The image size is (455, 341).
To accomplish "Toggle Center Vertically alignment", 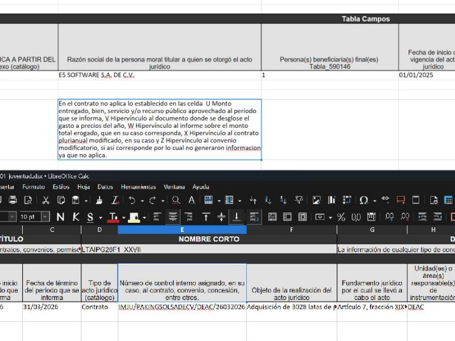I will coord(221,217).
